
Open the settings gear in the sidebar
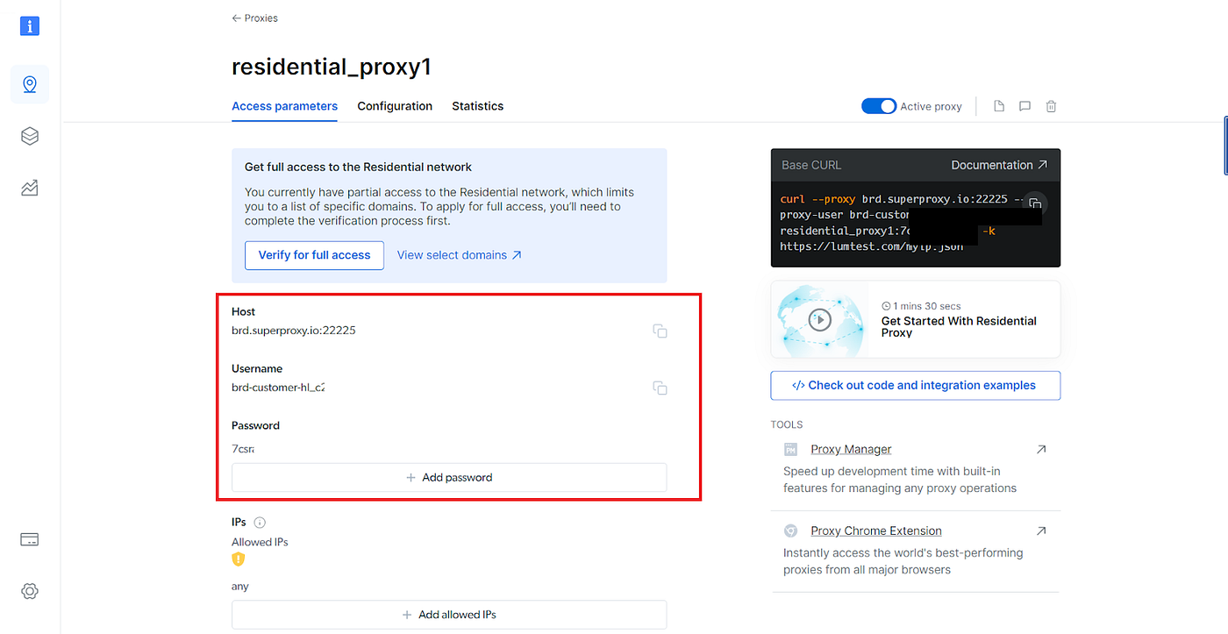click(29, 590)
